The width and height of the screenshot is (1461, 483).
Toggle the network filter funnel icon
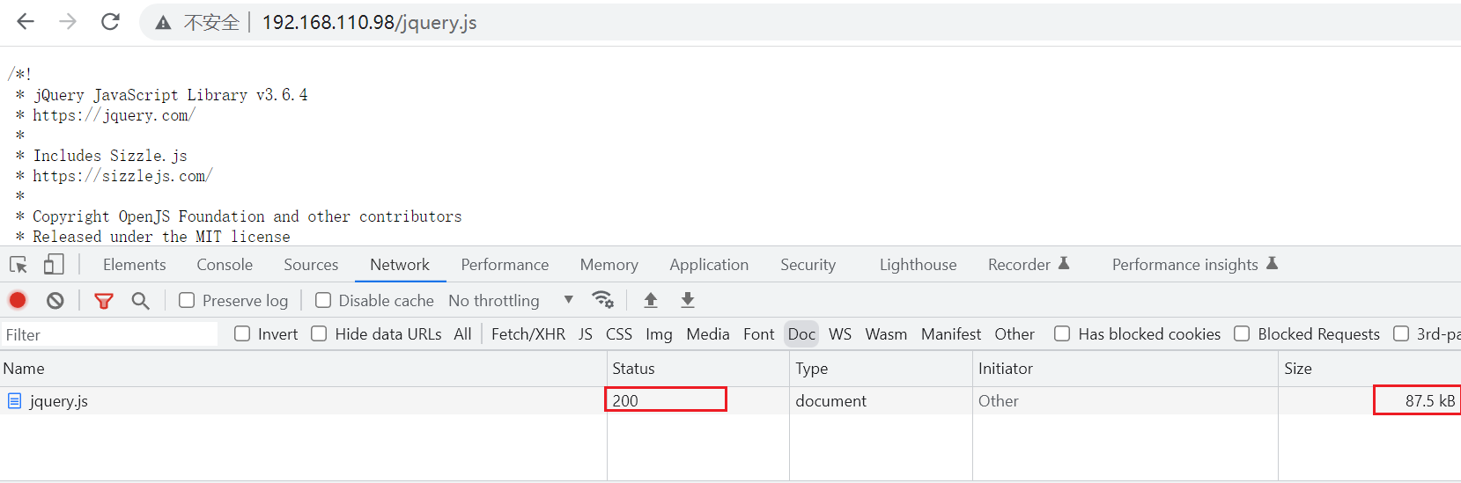104,301
